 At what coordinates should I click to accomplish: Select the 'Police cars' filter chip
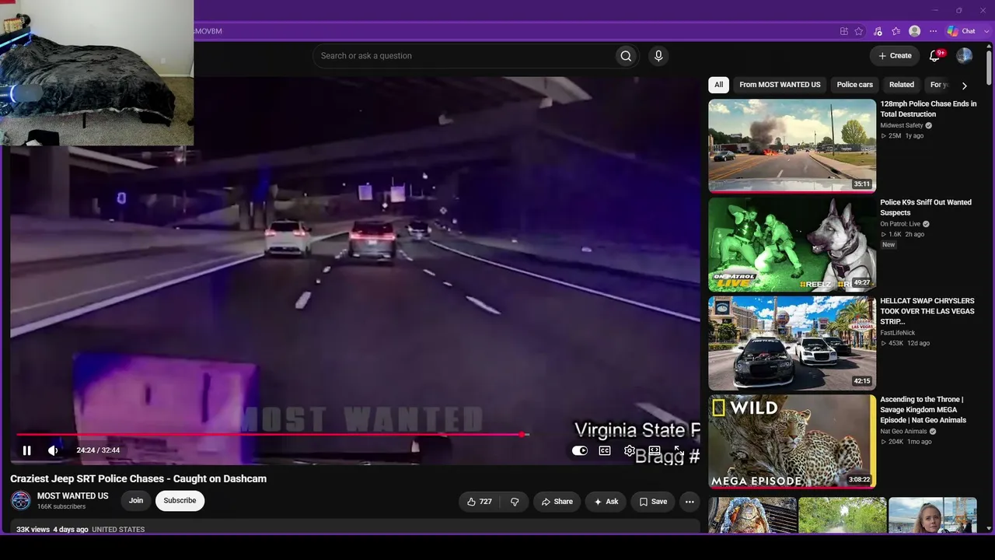point(855,85)
